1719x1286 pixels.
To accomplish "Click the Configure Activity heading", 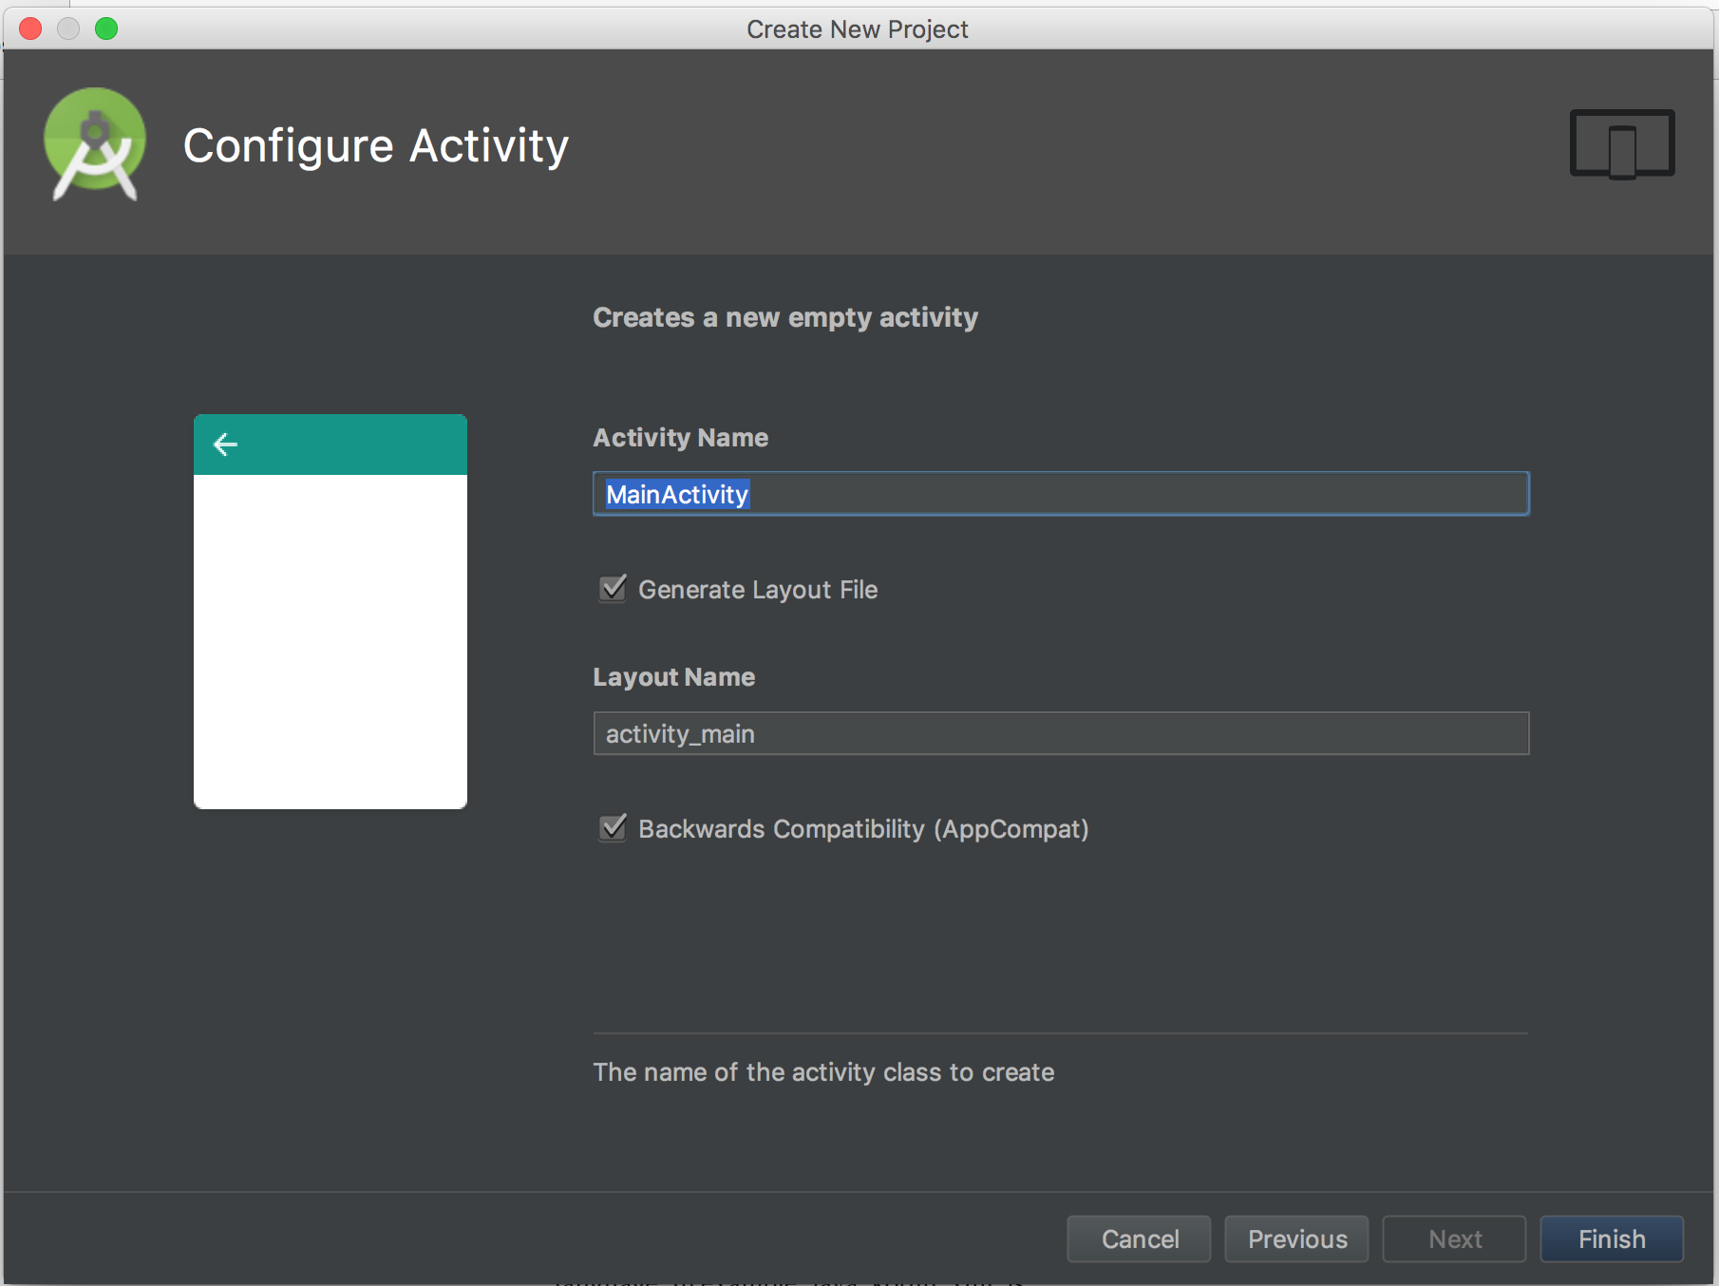I will pyautogui.click(x=375, y=146).
